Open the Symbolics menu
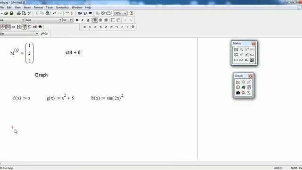This screenshot has width=302, height=170. click(x=62, y=8)
